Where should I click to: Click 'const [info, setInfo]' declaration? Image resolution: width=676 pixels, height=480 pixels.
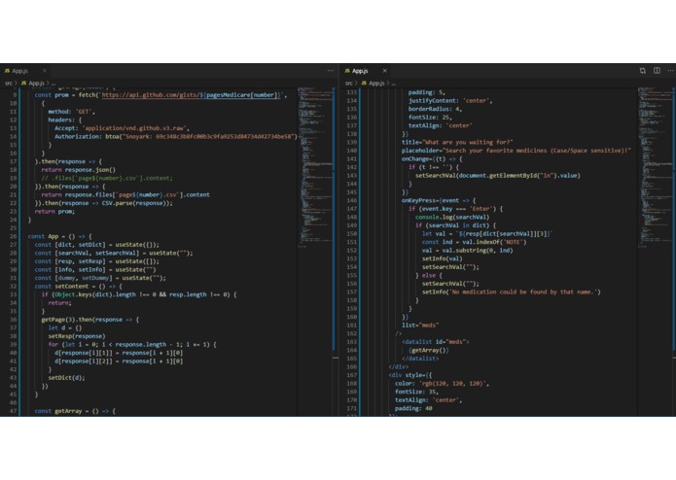95,270
